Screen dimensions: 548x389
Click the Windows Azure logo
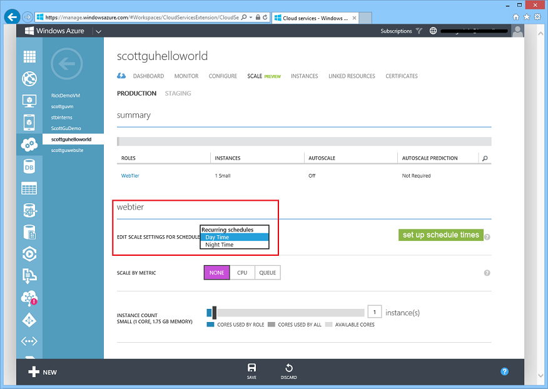pyautogui.click(x=54, y=31)
